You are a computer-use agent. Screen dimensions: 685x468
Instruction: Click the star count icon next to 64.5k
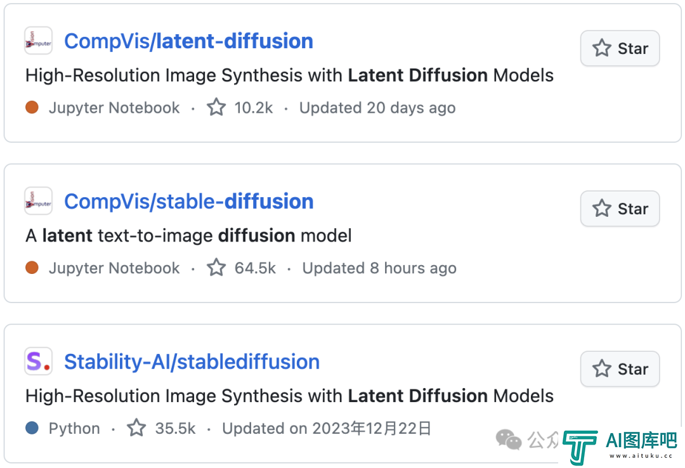click(216, 268)
